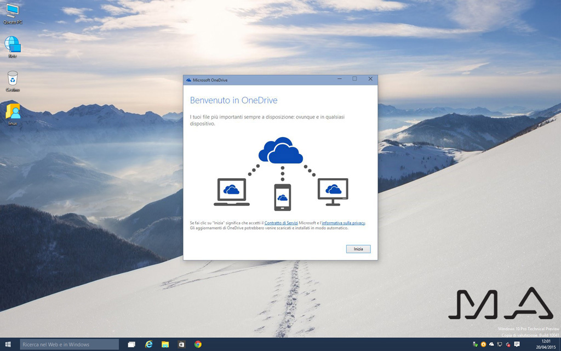Open Task View from the taskbar
Screen dimensions: 561x351
[x=131, y=344]
